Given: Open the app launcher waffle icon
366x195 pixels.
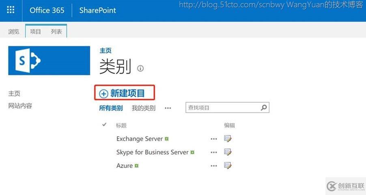Looking at the screenshot, I should (11, 10).
